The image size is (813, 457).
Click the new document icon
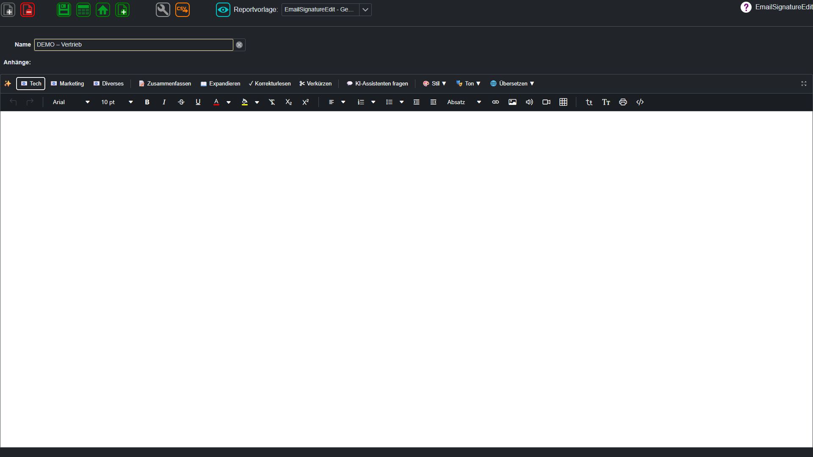point(8,10)
